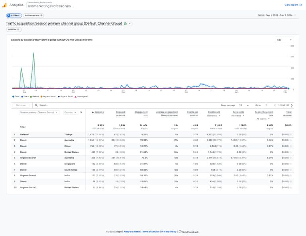Viewport: 306px width, 236px height.
Task: Click the search magnifier icon
Action: (x=36, y=105)
